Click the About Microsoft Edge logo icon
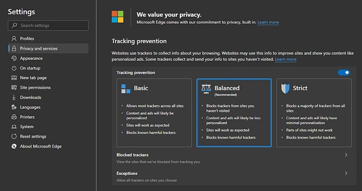This screenshot has width=362, height=191. click(x=14, y=146)
